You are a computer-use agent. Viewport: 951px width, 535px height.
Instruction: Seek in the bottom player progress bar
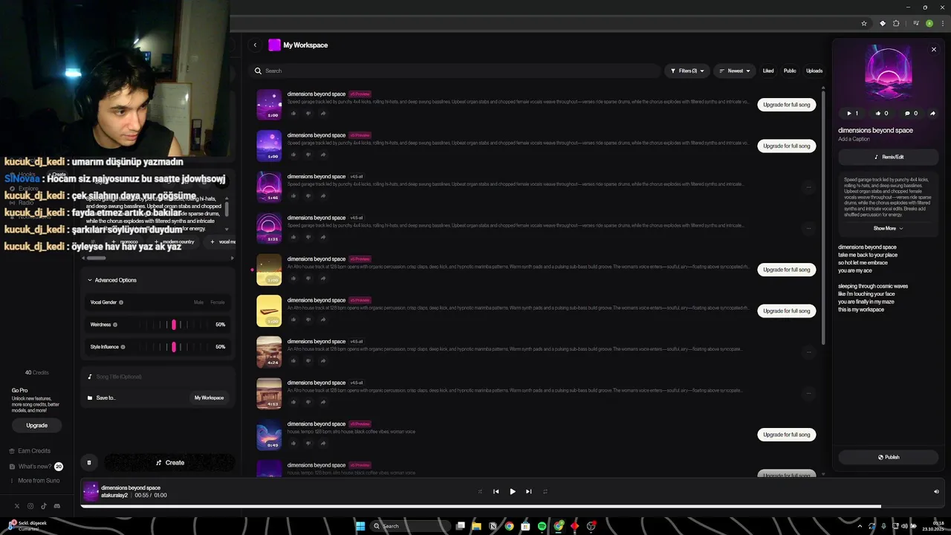[512, 506]
